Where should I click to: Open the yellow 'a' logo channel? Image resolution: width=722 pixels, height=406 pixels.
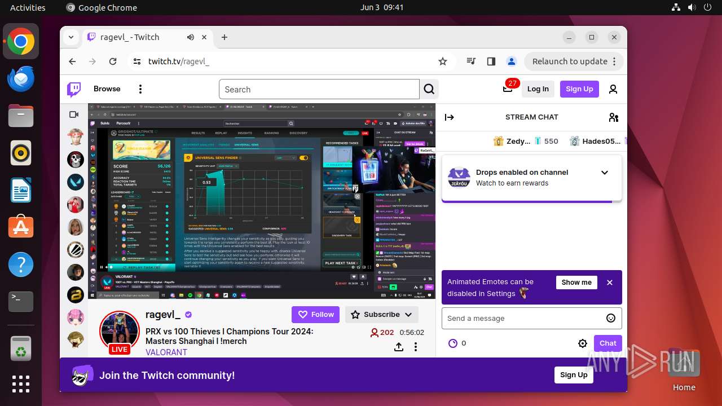click(76, 294)
